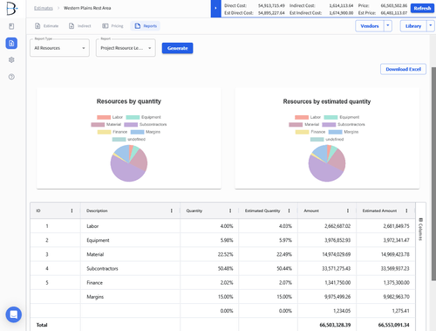This screenshot has width=436, height=331.
Task: Expand the Vendors dropdown arrow
Action: (388, 26)
